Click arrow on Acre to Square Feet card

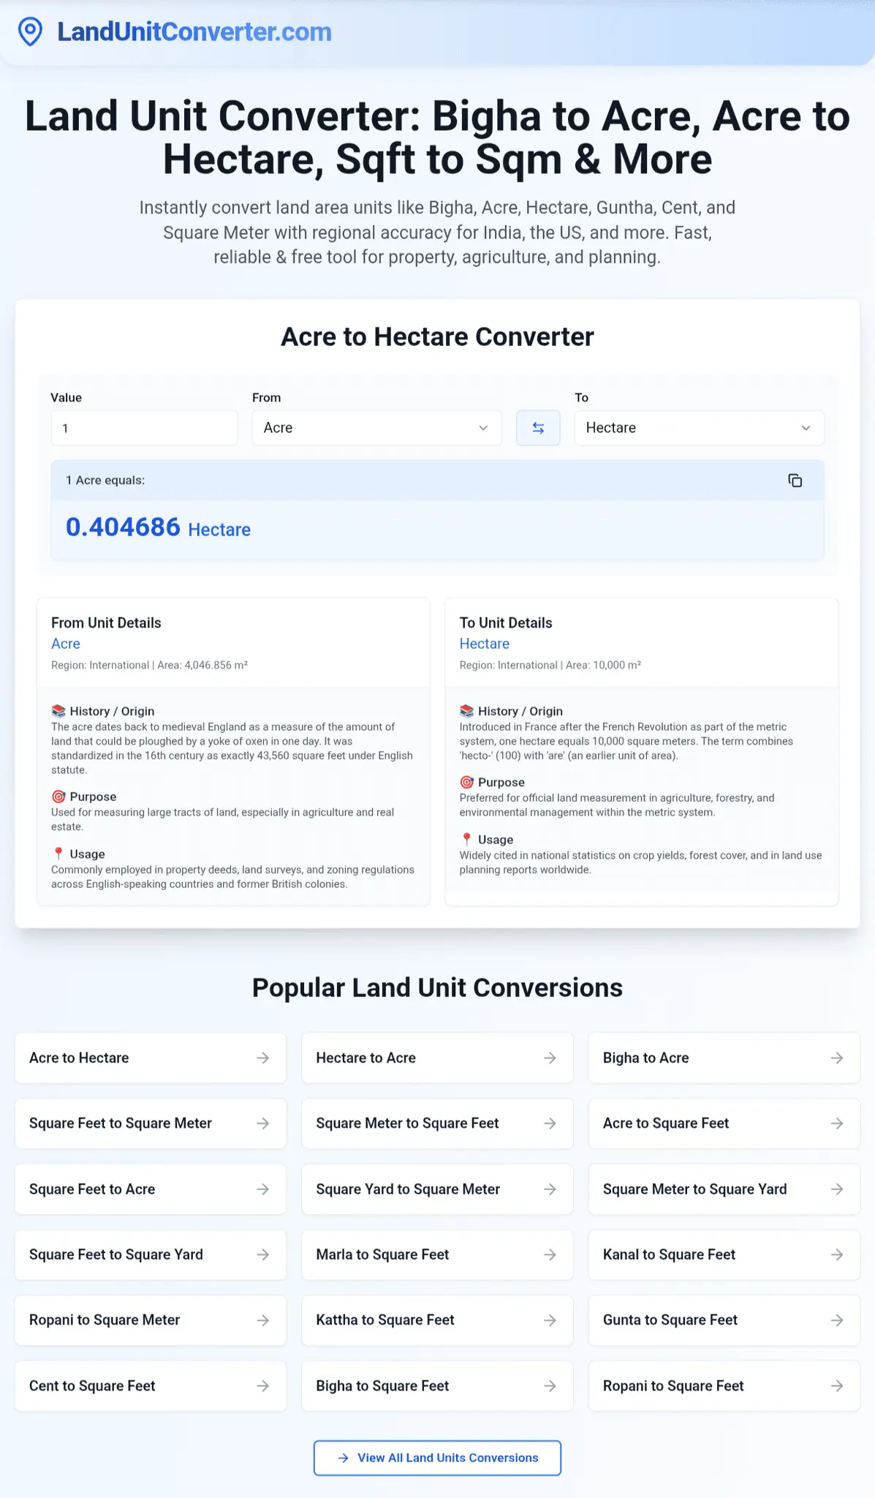click(x=837, y=1123)
